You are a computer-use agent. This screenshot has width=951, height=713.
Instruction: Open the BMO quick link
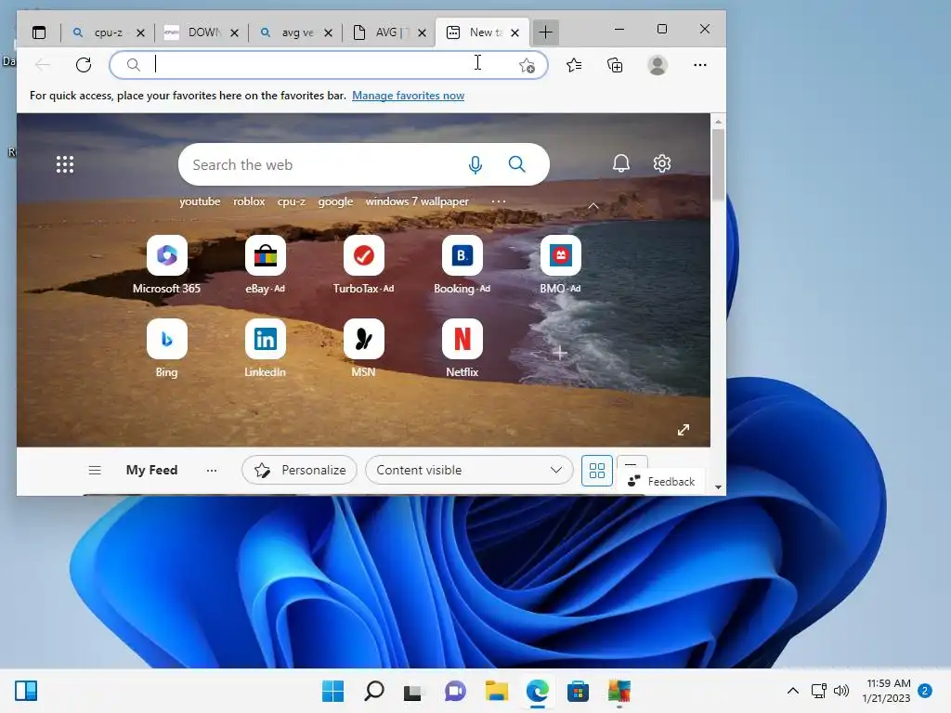pos(560,265)
